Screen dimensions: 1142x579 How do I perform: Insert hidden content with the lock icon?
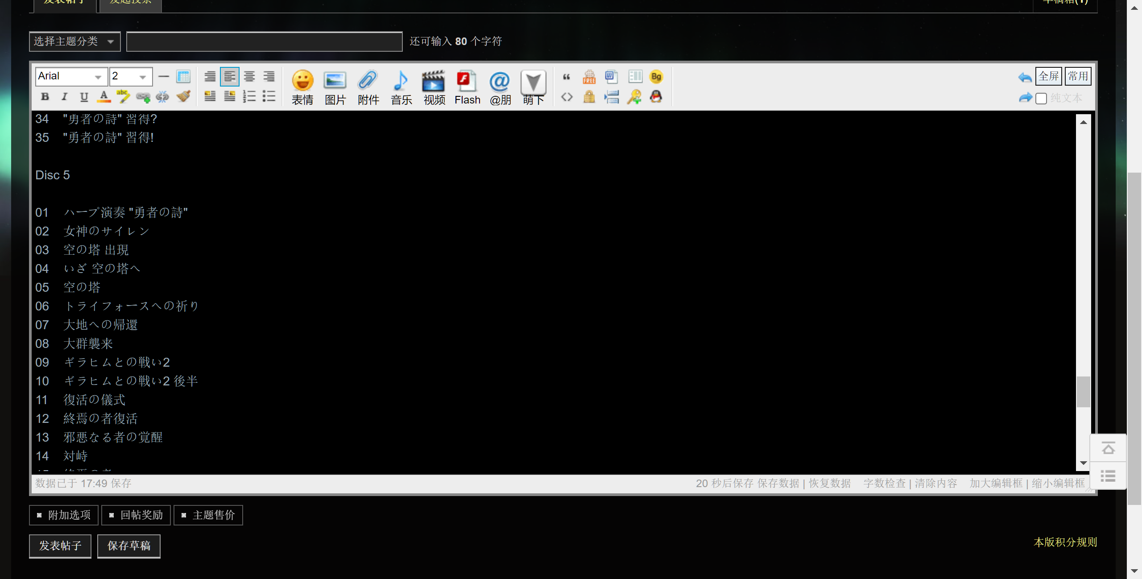coord(589,97)
